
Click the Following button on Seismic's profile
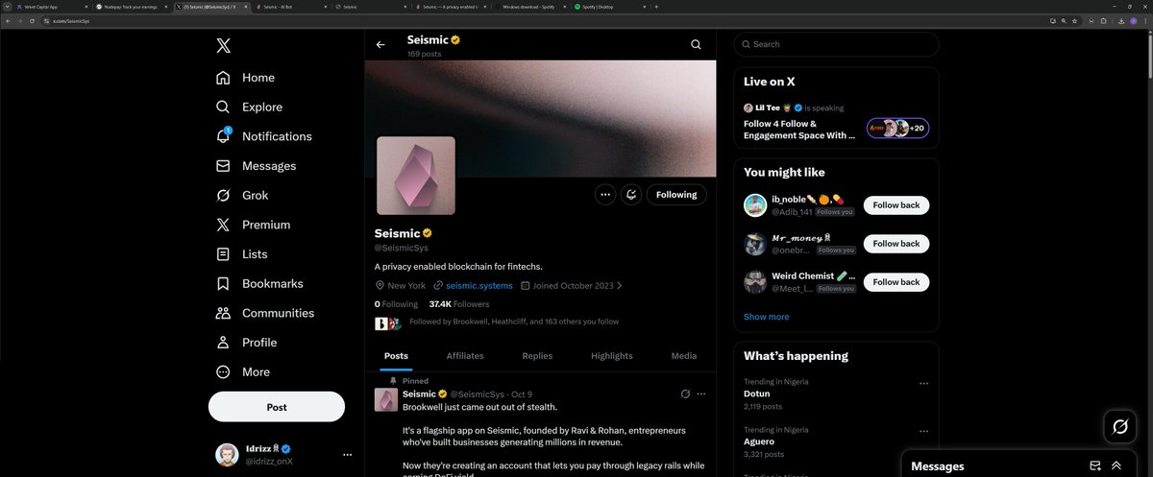(x=676, y=194)
